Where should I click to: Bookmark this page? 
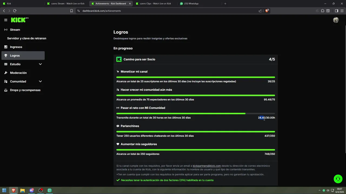pyautogui.click(x=71, y=11)
